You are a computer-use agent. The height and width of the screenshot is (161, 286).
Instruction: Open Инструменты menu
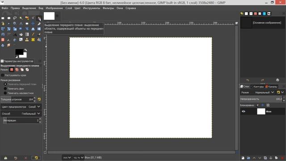coord(92,8)
